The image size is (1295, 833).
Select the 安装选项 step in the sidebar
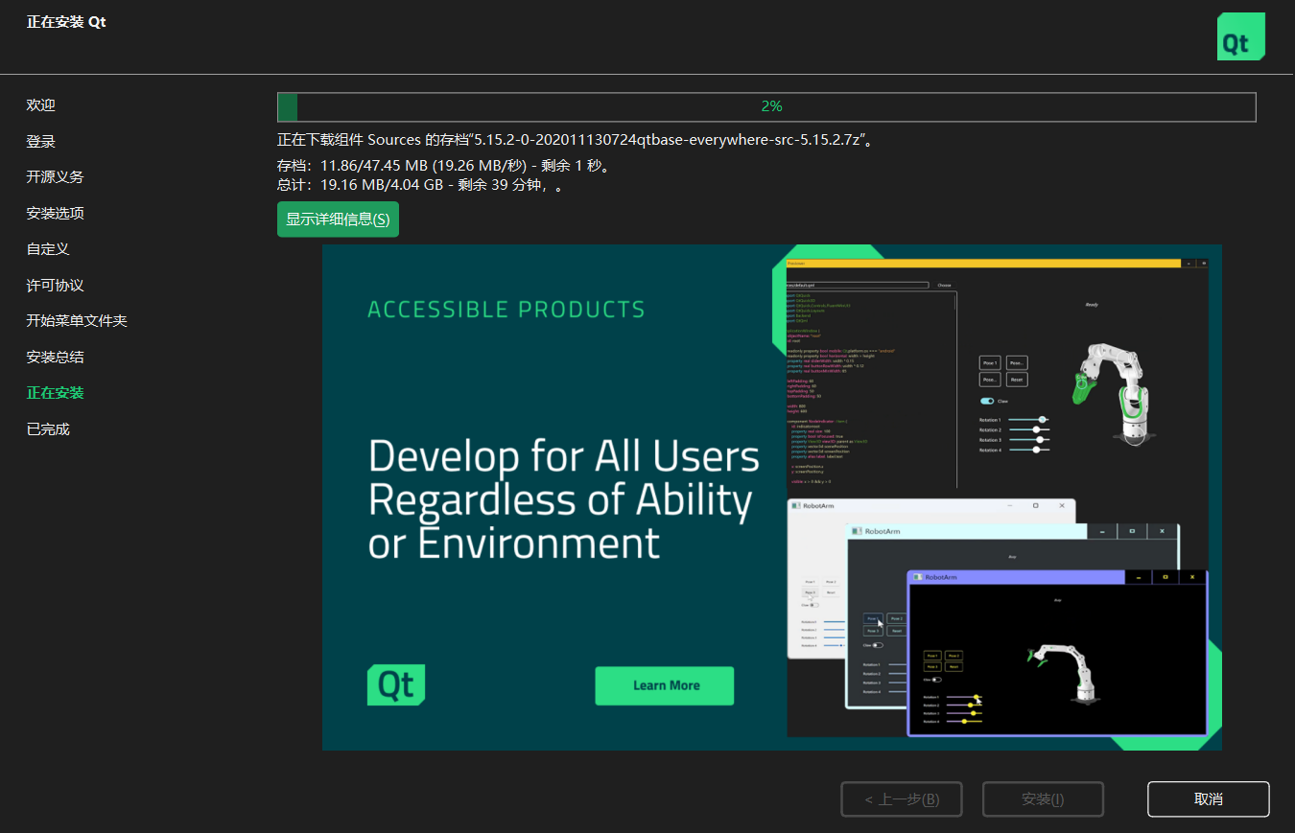[55, 214]
